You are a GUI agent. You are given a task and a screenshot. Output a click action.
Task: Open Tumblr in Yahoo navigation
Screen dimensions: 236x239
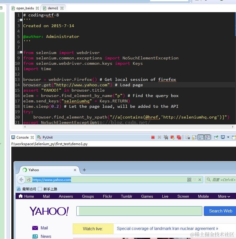(126, 196)
